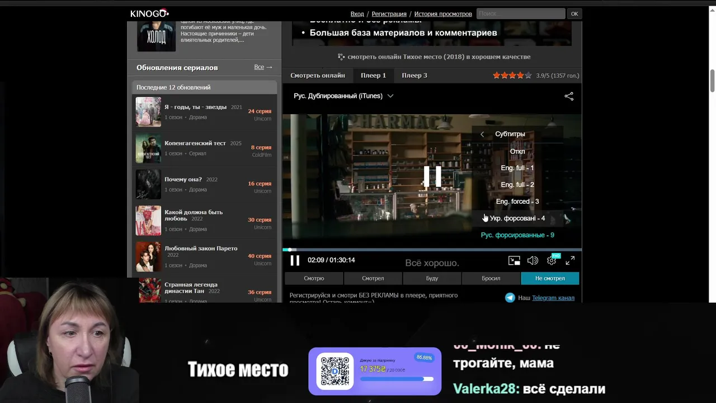The image size is (716, 403).
Task: Click the page vertical scrollbar
Action: click(x=712, y=81)
